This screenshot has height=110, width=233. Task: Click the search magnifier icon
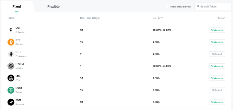(x=198, y=6)
